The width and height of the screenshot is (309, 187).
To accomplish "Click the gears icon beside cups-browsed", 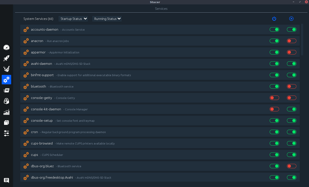I will click(26, 143).
